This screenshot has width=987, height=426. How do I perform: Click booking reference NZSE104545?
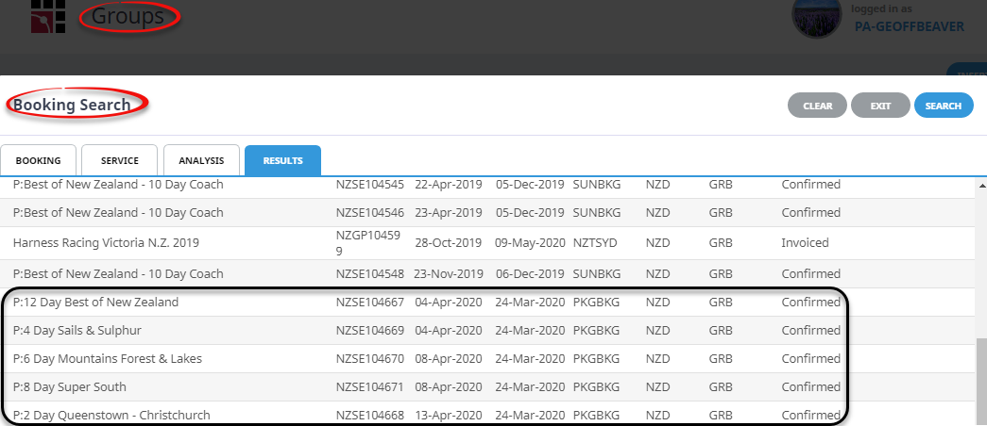point(369,185)
